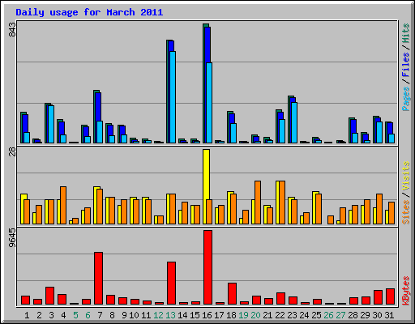The image size is (415, 324).
Task: Click the day 7 red KBytes bar
Action: pos(98,278)
